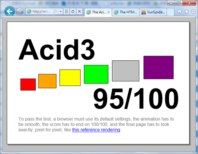Click the forward navigation arrow
This screenshot has height=154, width=198.
[19, 12]
